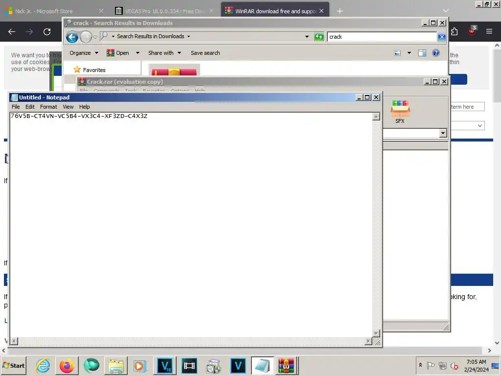Expand the webpage dropdown below search field

click(479, 126)
